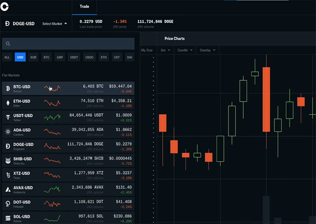Viewport: 316px width, 224px height.
Task: Switch to the Trade tab
Action: [84, 7]
